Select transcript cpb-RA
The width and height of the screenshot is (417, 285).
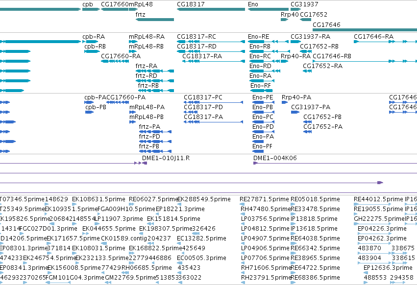click(94, 36)
